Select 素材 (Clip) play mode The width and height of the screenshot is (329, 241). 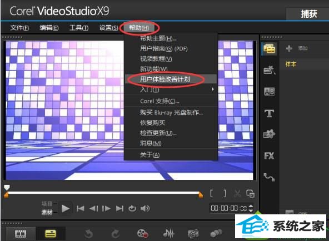point(47,212)
